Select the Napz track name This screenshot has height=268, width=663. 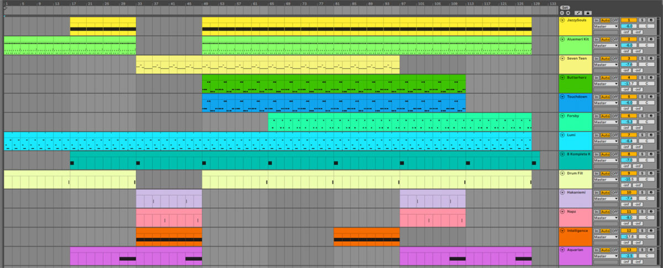click(x=571, y=211)
